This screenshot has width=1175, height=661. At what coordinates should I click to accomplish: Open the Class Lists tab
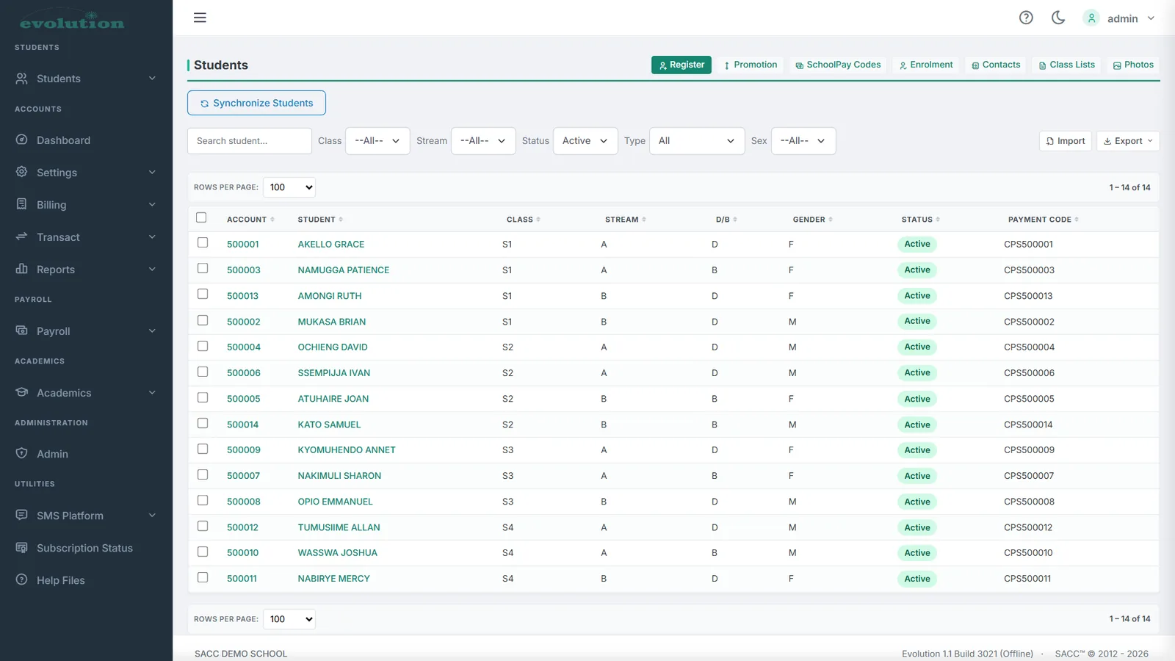[1066, 65]
